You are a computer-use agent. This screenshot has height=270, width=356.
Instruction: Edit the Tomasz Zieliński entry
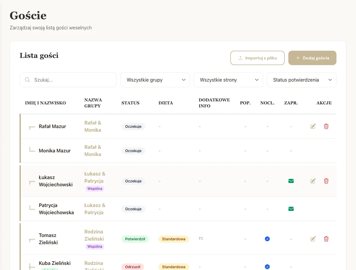pos(313,239)
